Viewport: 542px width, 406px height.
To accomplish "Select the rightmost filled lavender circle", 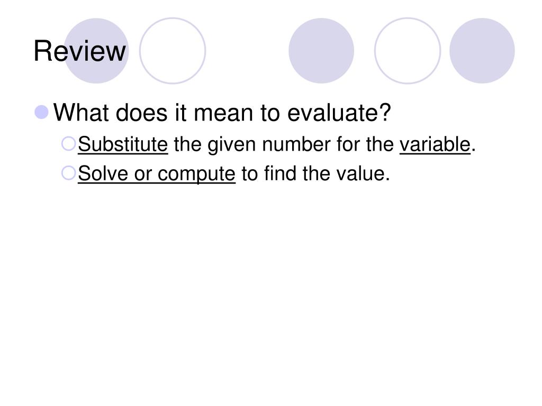I will tap(482, 51).
